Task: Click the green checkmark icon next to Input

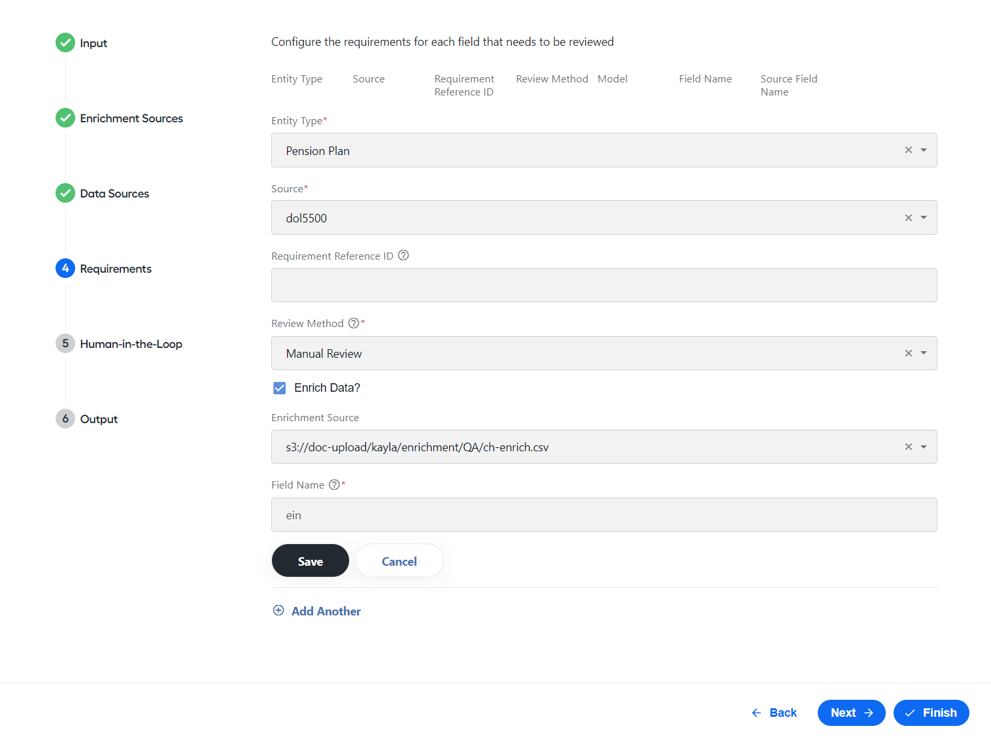Action: [x=65, y=43]
